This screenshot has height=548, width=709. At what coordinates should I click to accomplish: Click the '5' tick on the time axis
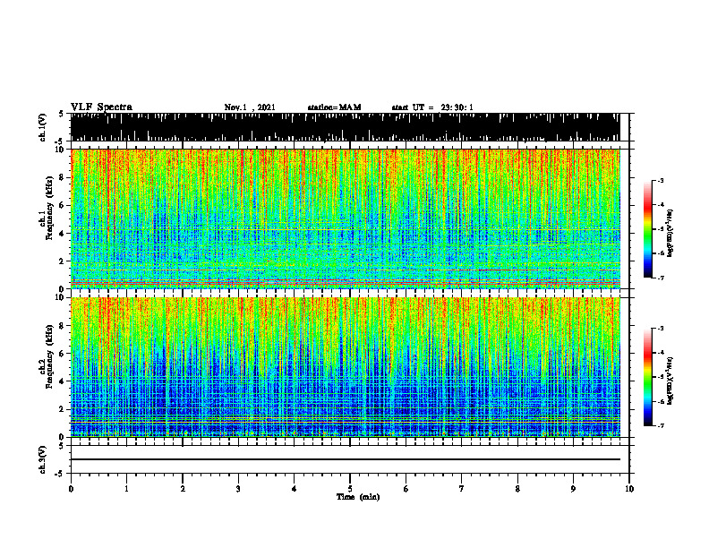350,489
